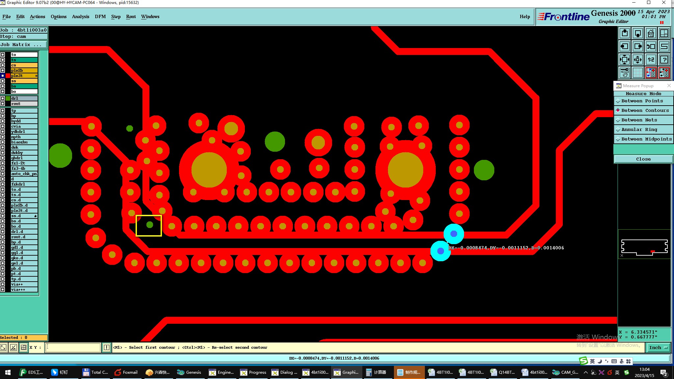674x379 pixels.
Task: Select Annular Ring measure mode
Action: pyautogui.click(x=643, y=130)
